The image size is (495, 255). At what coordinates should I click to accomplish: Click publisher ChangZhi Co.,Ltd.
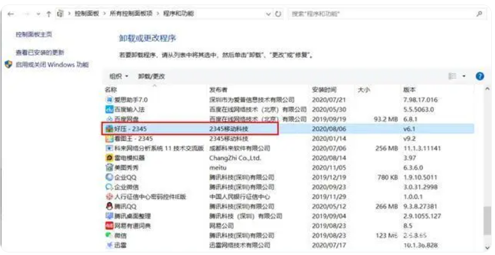click(x=235, y=158)
